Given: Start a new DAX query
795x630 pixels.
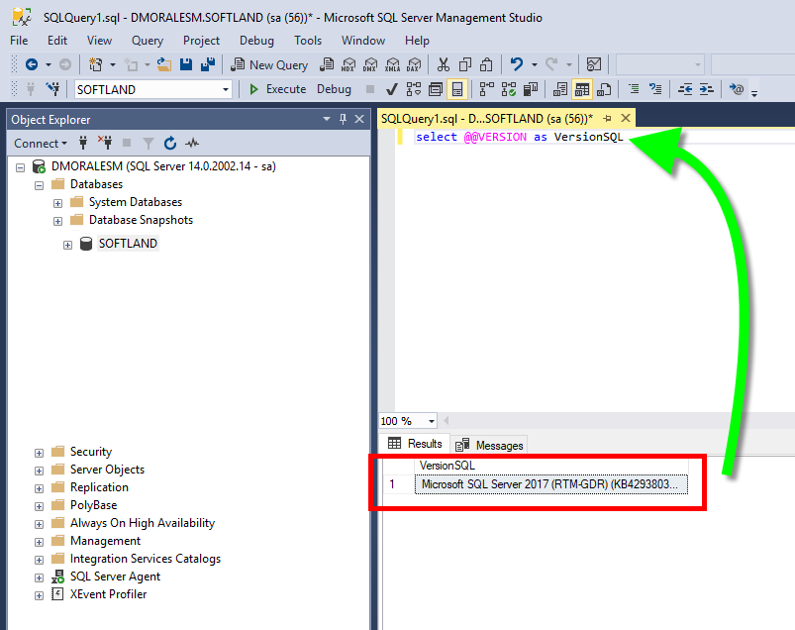Looking at the screenshot, I should 414,64.
